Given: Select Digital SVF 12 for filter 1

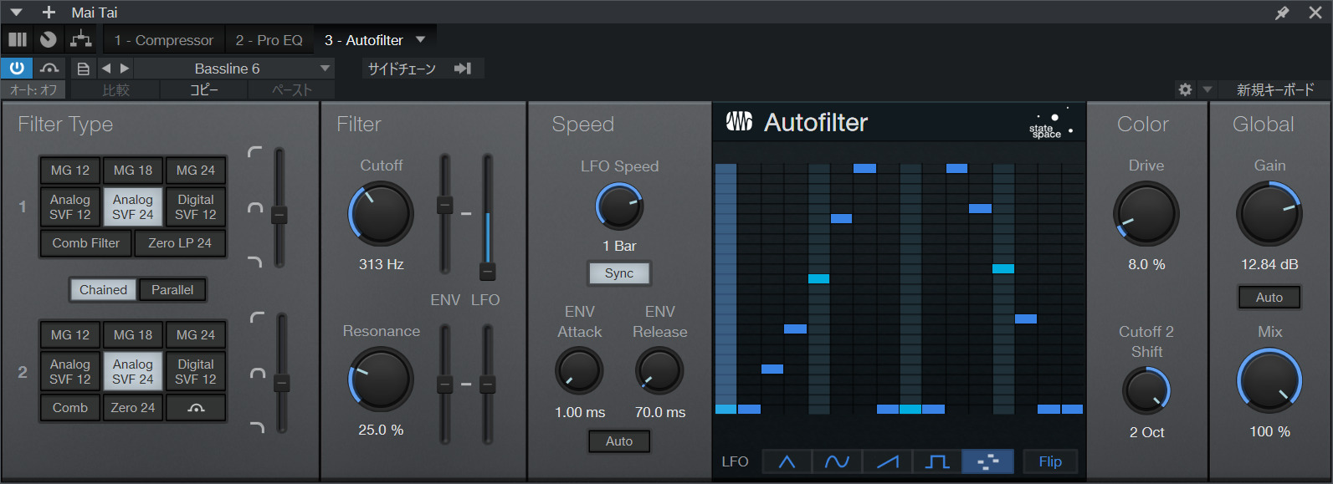Looking at the screenshot, I should point(196,206).
